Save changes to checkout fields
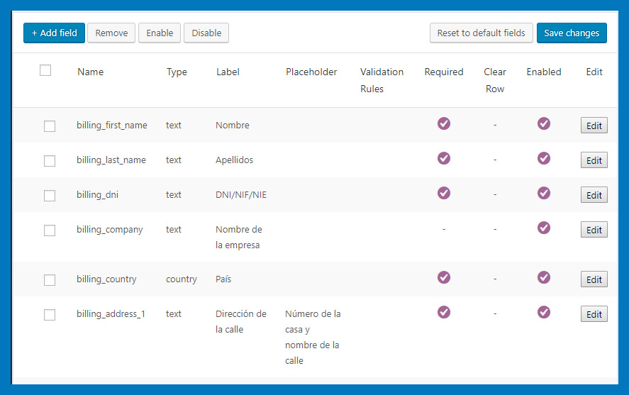 point(572,33)
